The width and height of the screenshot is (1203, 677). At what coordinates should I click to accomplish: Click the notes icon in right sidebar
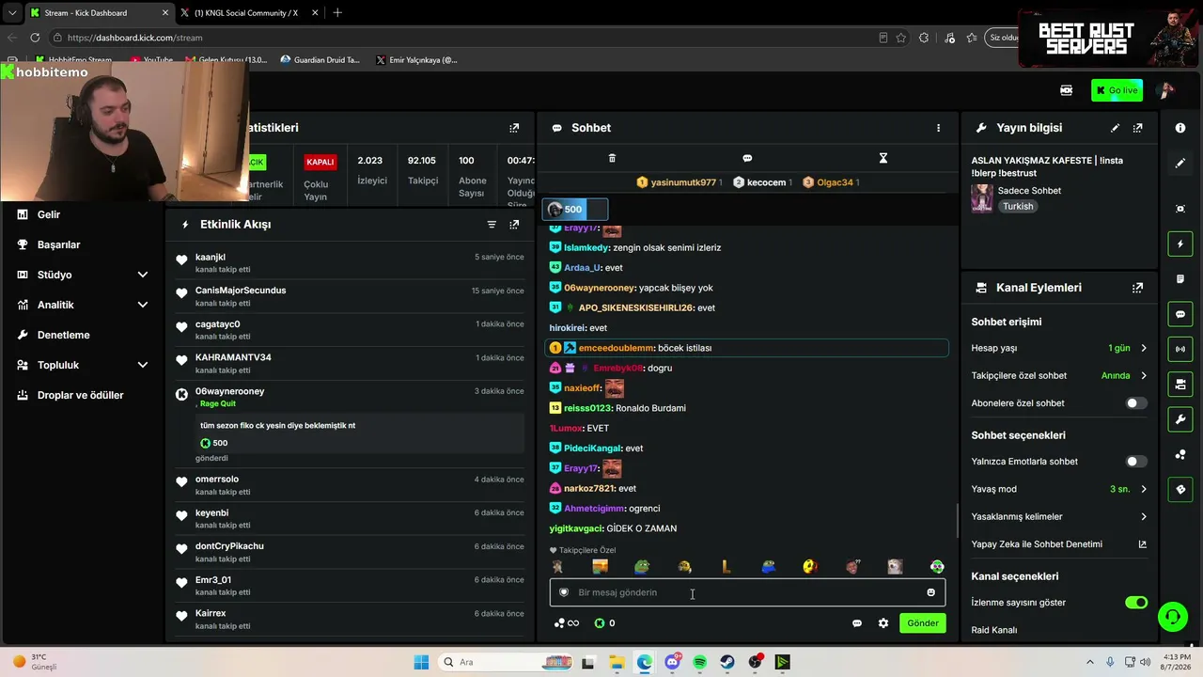point(1180,279)
